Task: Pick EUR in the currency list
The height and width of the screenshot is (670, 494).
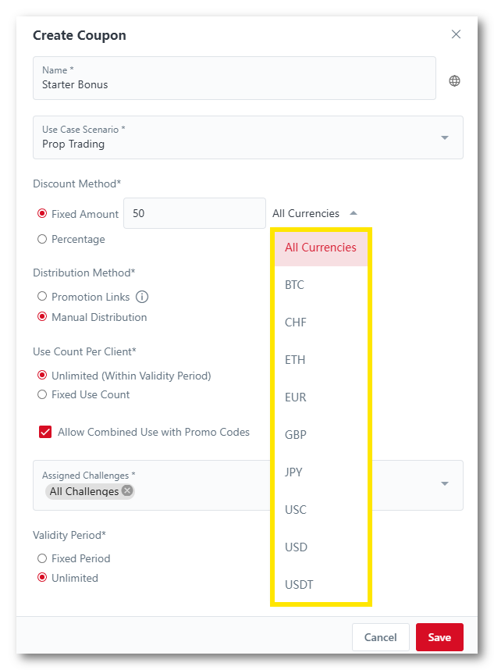Action: [x=295, y=397]
